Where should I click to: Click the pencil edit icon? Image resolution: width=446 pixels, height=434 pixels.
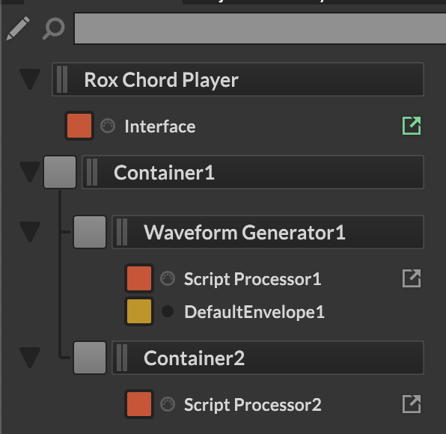click(18, 28)
